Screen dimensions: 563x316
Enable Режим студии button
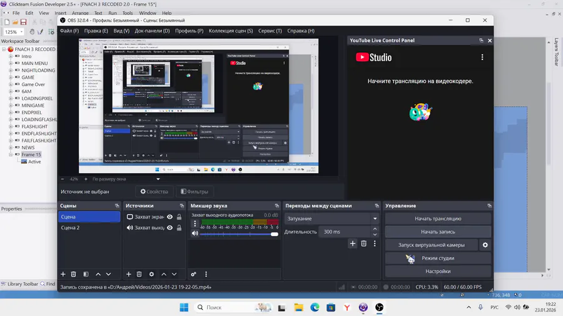(x=438, y=258)
